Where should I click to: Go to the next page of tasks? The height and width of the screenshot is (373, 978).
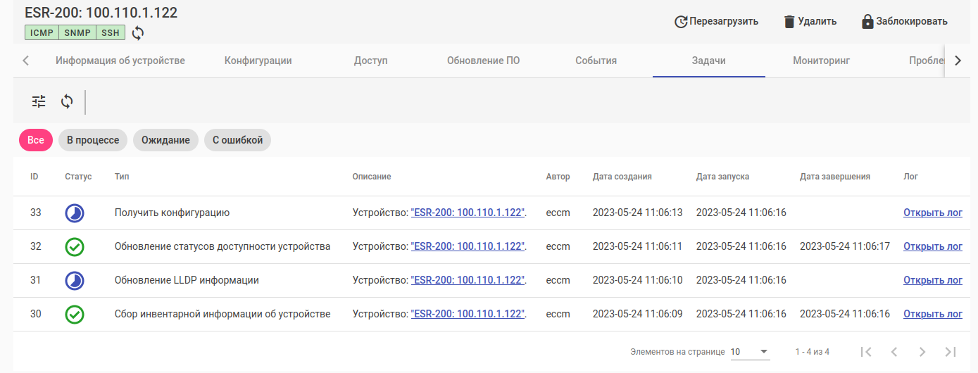click(x=922, y=352)
